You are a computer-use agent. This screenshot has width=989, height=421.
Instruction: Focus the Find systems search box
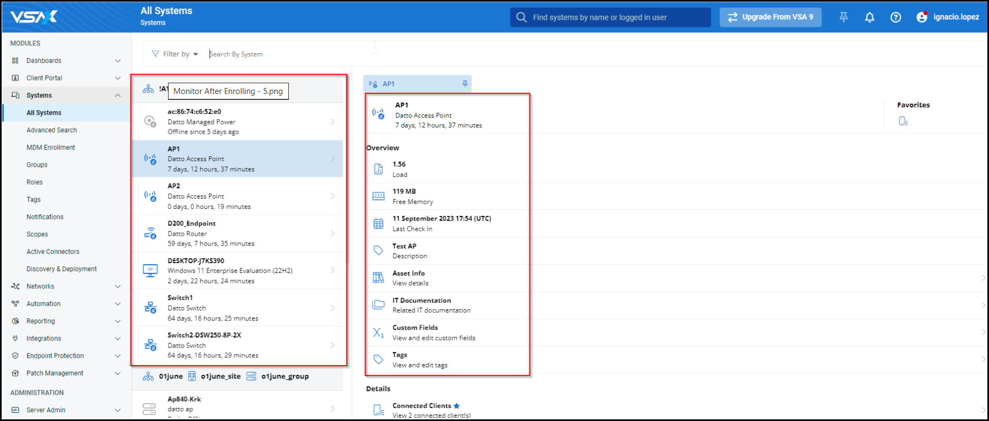tap(610, 17)
